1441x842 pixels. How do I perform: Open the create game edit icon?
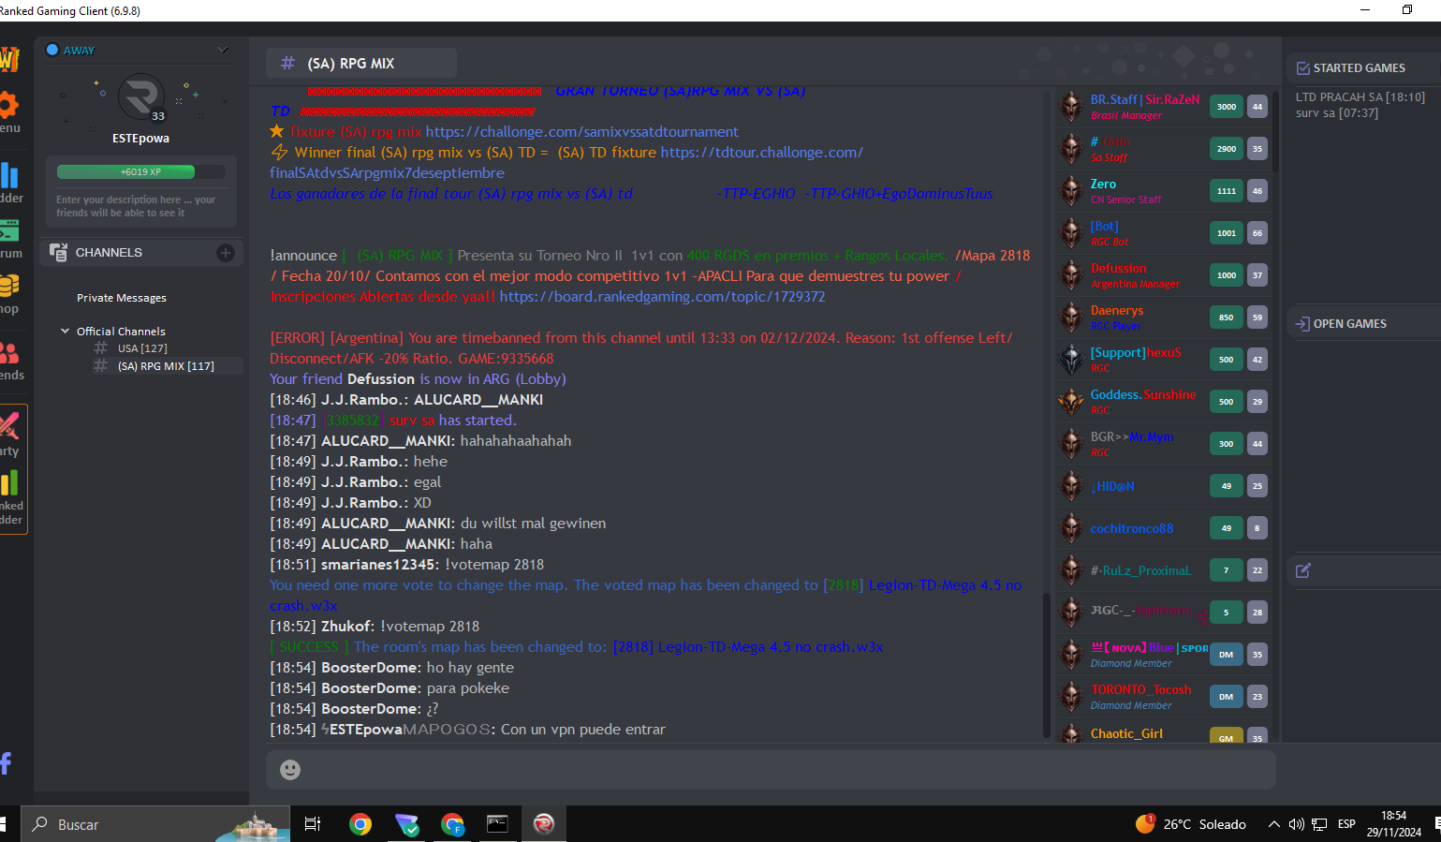tap(1302, 570)
